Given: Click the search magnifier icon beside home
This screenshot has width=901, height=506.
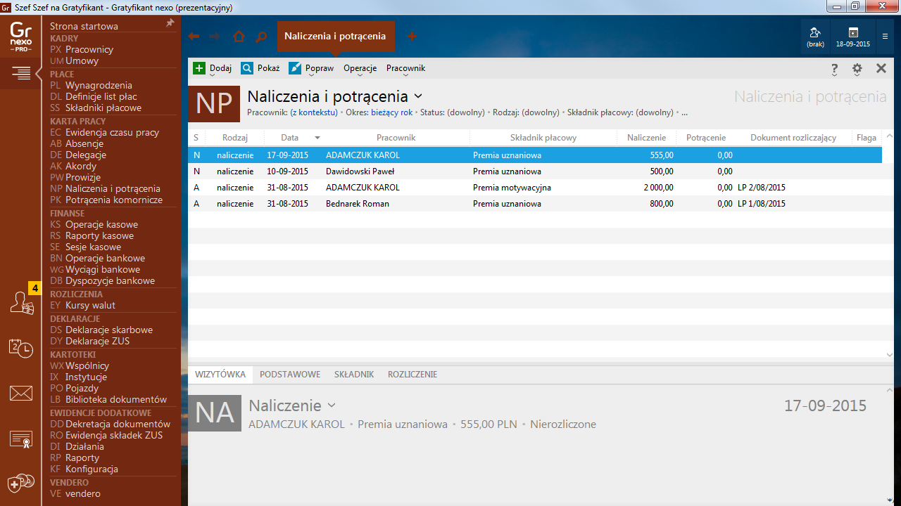Looking at the screenshot, I should (x=261, y=37).
